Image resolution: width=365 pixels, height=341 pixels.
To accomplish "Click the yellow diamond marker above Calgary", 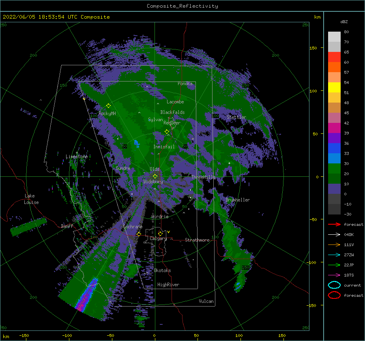I will 160,234.
